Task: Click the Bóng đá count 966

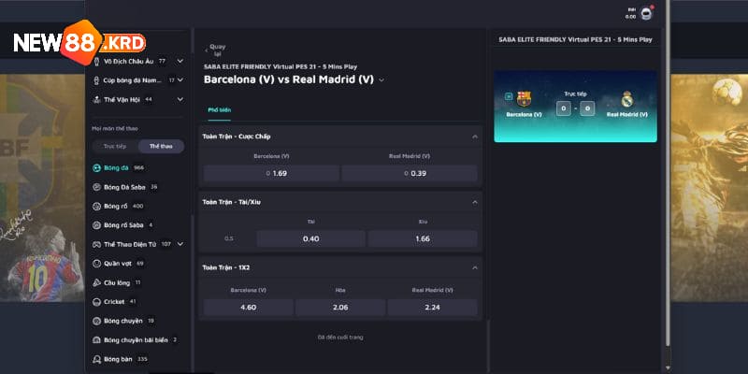Action: [x=138, y=168]
